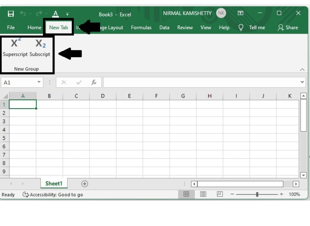Image resolution: width=310 pixels, height=226 pixels.
Task: Click the Enter checkmark formula bar icon
Action: (x=79, y=82)
